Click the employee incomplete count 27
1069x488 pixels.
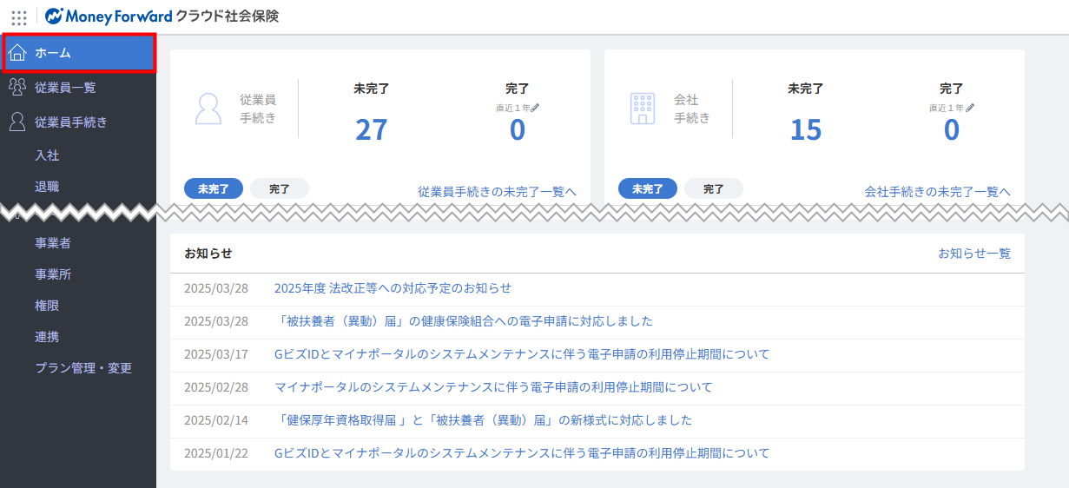click(x=372, y=129)
